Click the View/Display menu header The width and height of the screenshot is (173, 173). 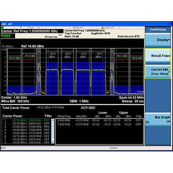pos(158,29)
